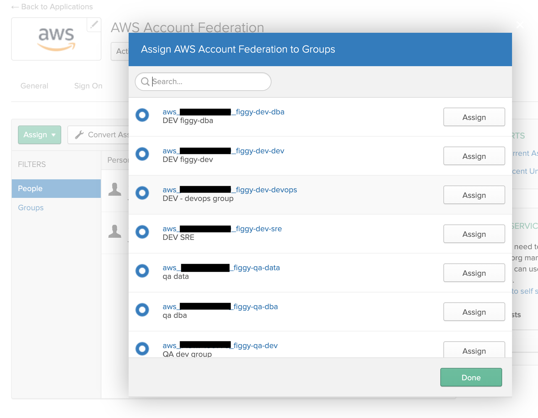Click Done to finish assigning groups
Screen dimensions: 538x418
[471, 377]
